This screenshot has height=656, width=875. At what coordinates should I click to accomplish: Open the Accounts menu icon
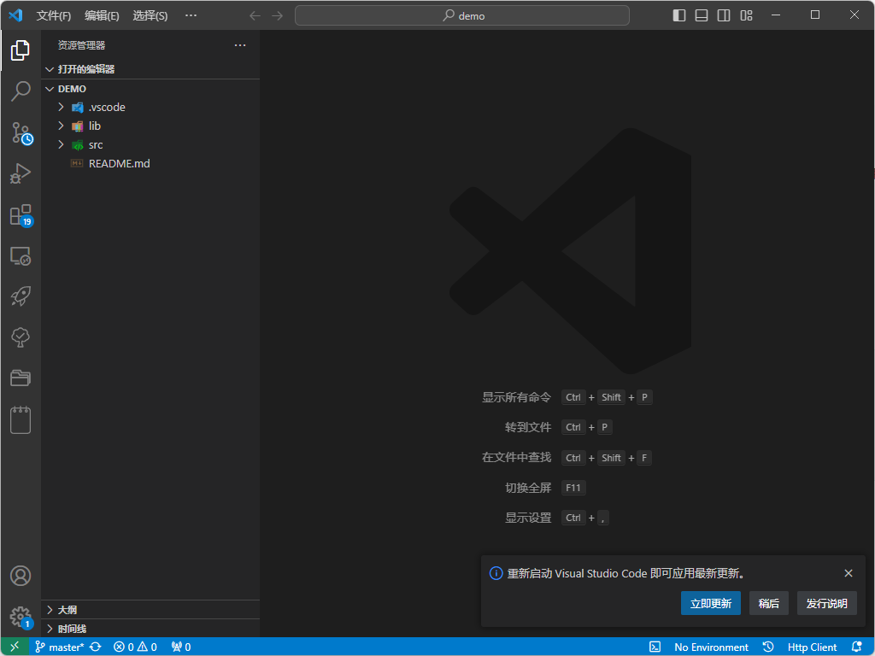coord(21,576)
